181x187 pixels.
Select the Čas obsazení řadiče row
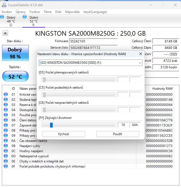88,141
